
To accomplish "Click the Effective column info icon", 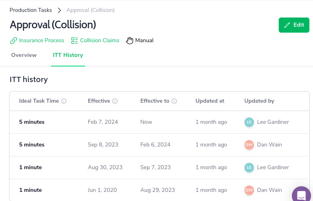I will click(x=115, y=101).
